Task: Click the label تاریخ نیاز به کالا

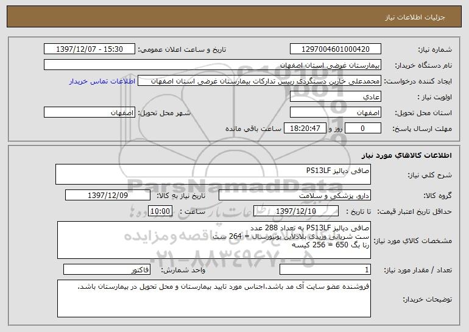Action: [x=181, y=196]
